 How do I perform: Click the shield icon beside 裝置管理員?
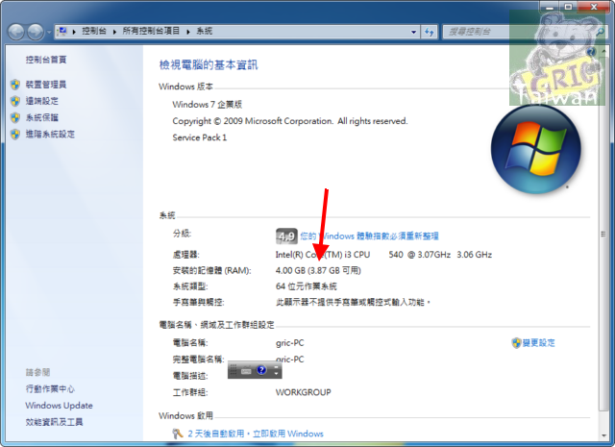pos(15,85)
